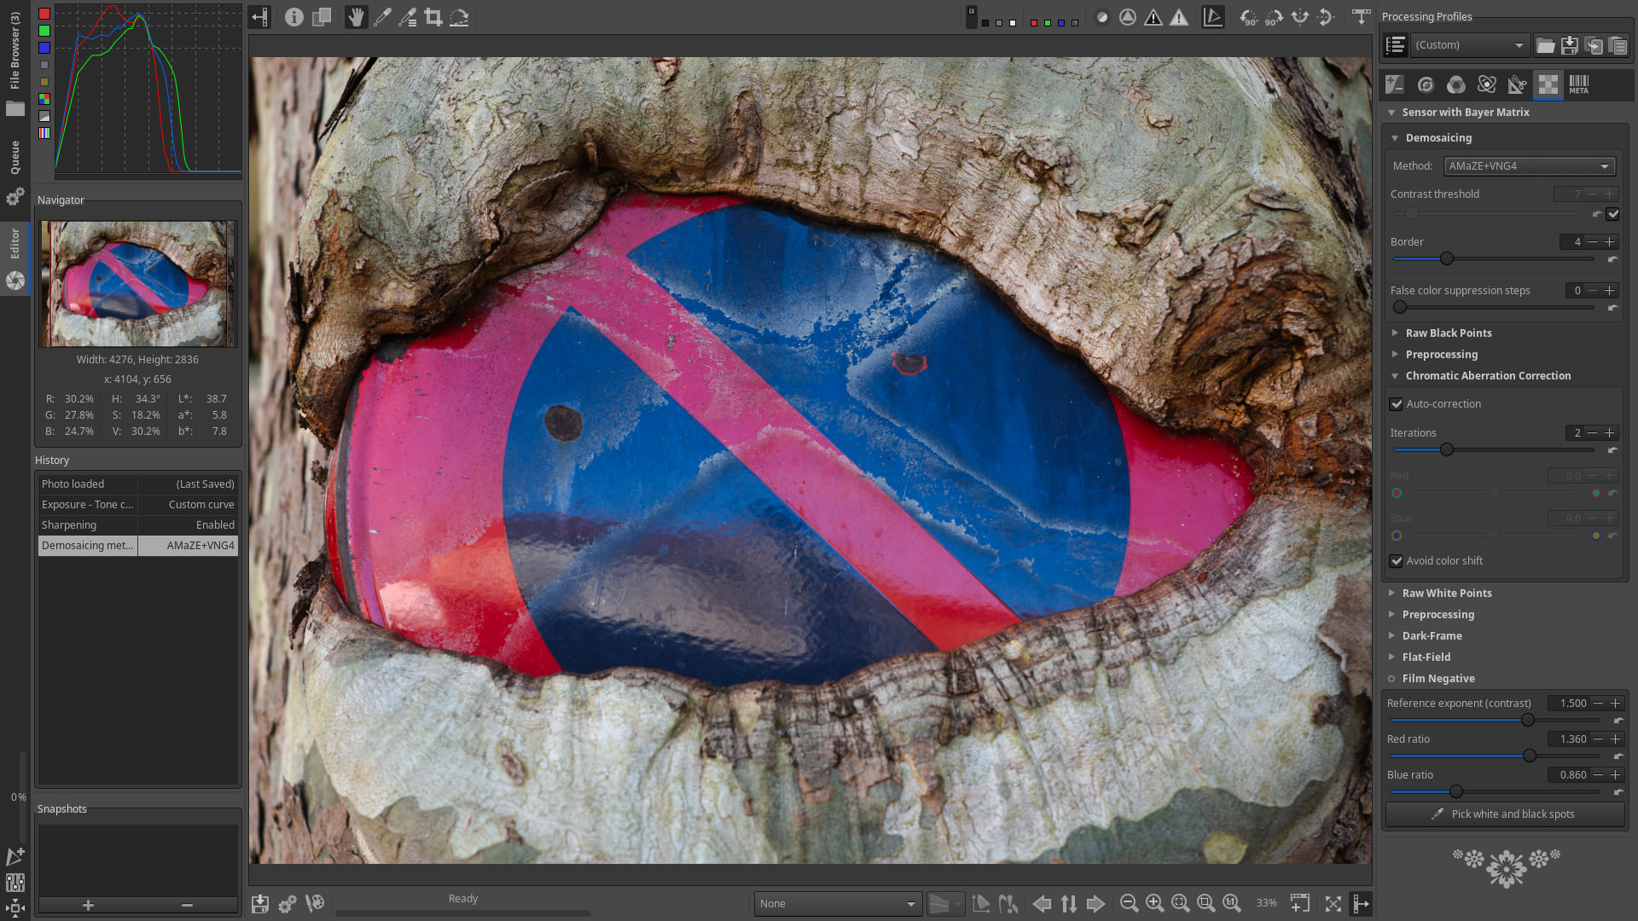Disable the Avoid color shift checkbox
Image resolution: width=1638 pixels, height=921 pixels.
coord(1396,560)
